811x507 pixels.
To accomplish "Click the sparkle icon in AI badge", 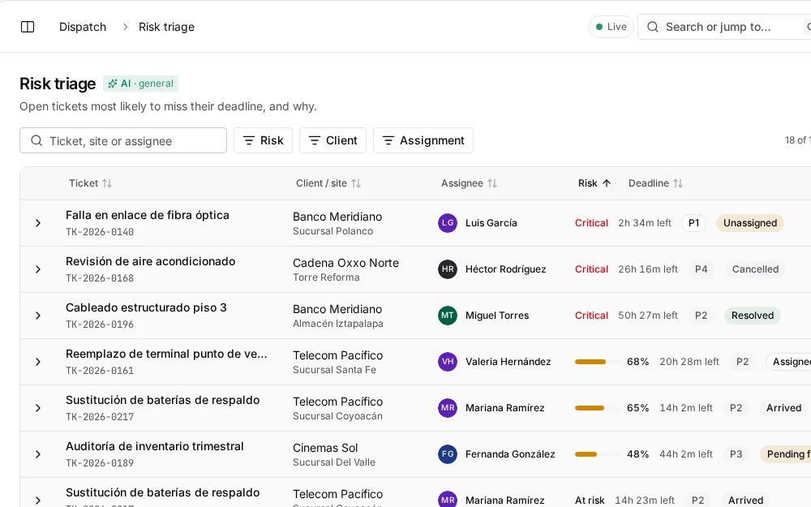I will coord(112,84).
